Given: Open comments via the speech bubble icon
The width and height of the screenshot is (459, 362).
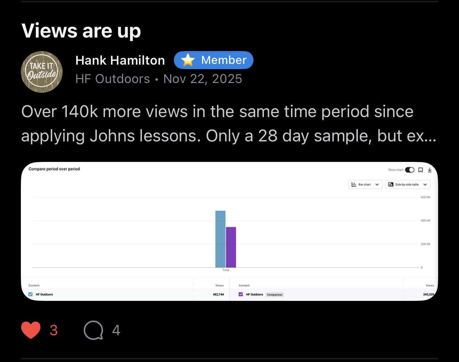Looking at the screenshot, I should coord(94,330).
